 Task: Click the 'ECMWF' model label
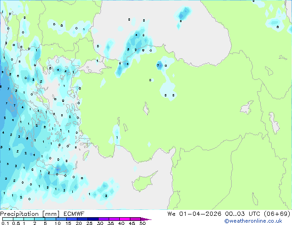tap(74, 214)
